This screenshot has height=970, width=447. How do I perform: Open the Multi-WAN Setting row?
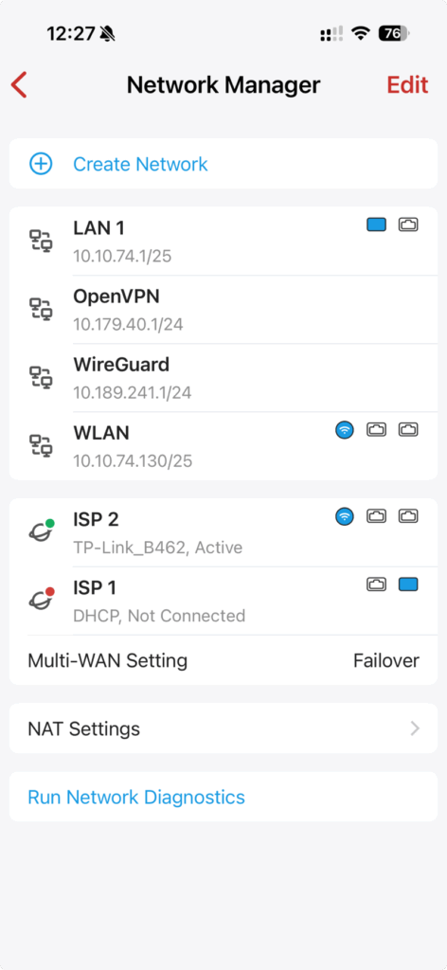click(x=223, y=660)
